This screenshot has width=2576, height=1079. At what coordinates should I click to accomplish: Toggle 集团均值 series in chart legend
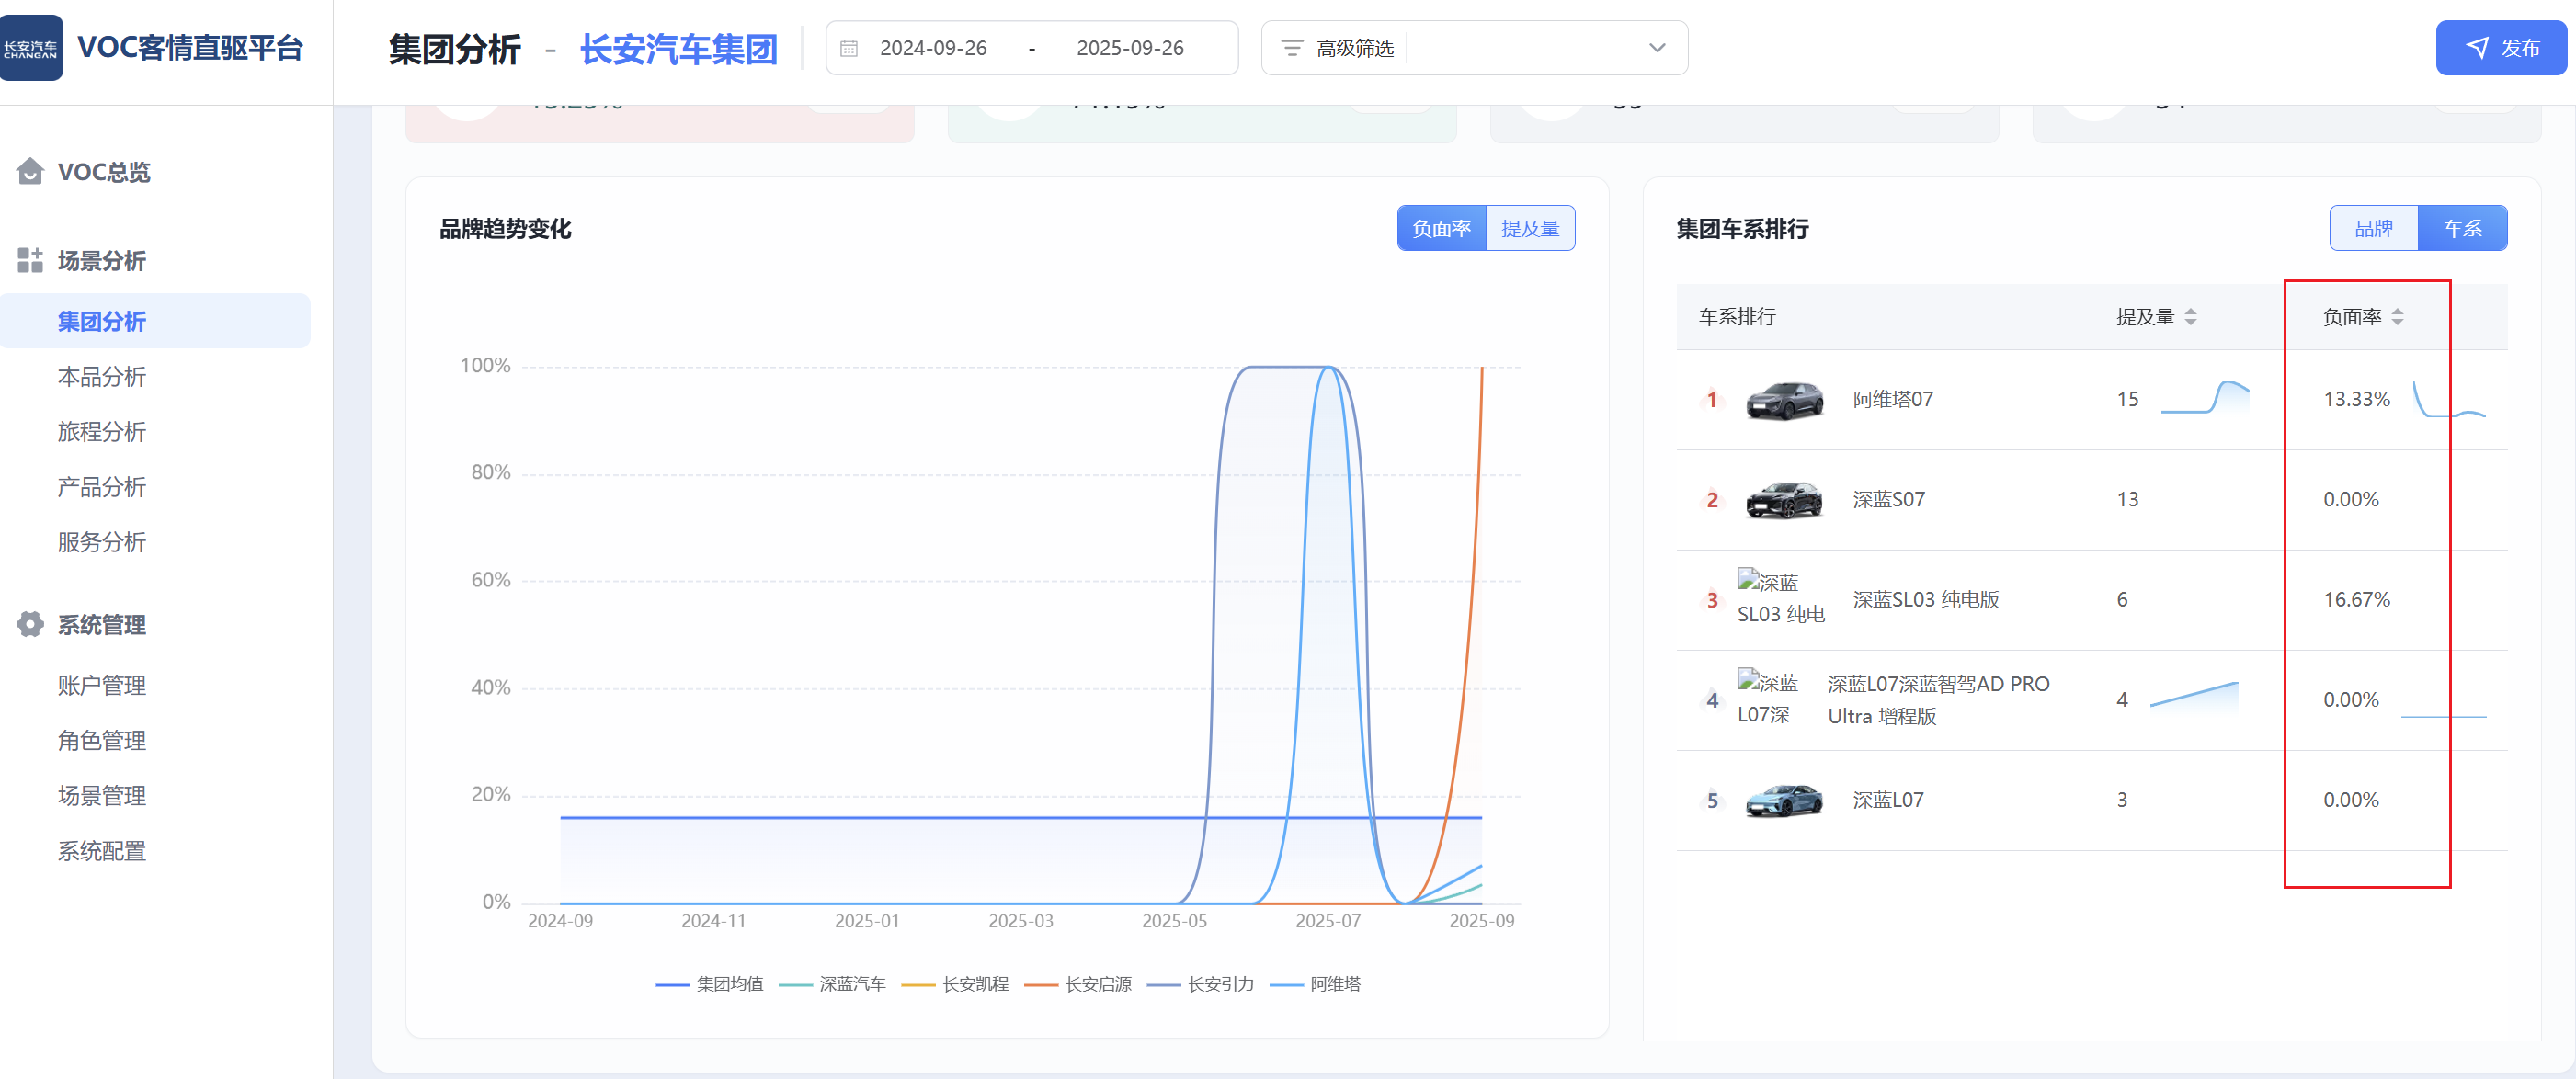[728, 984]
